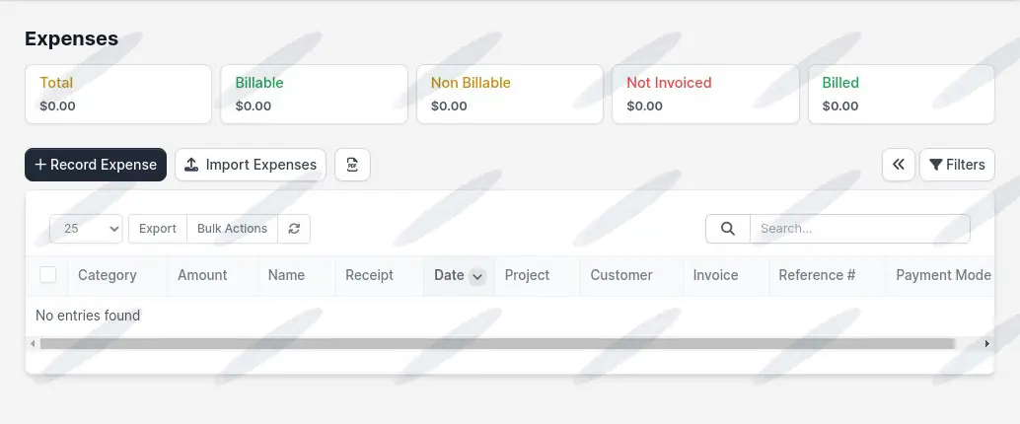Open the Bulk Actions menu
Viewport: 1020px width, 424px height.
click(232, 229)
